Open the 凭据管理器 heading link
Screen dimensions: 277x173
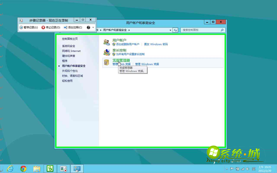click(x=121, y=60)
